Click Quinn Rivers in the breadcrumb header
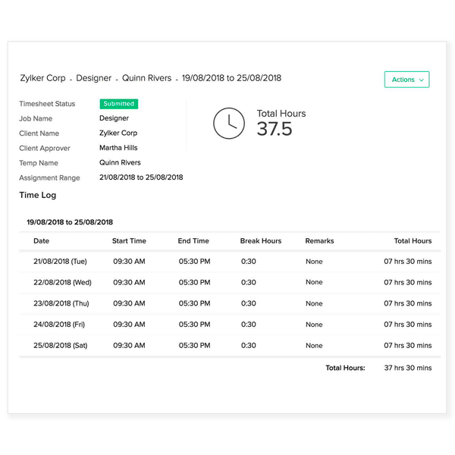The width and height of the screenshot is (455, 455). 146,78
